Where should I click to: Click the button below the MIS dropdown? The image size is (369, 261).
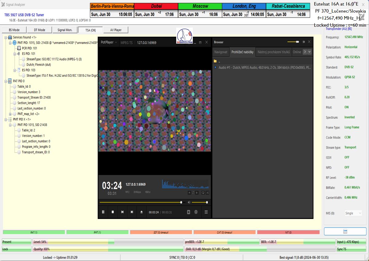click(x=345, y=232)
